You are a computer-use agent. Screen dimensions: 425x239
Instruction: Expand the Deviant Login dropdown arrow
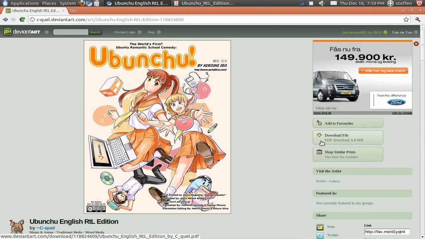point(139,32)
